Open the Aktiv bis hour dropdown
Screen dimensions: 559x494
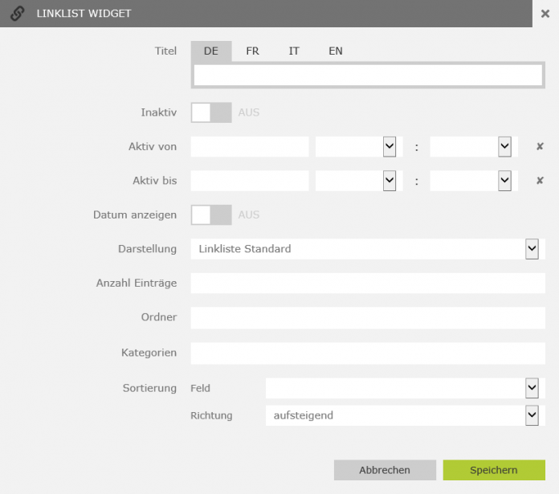(x=359, y=181)
